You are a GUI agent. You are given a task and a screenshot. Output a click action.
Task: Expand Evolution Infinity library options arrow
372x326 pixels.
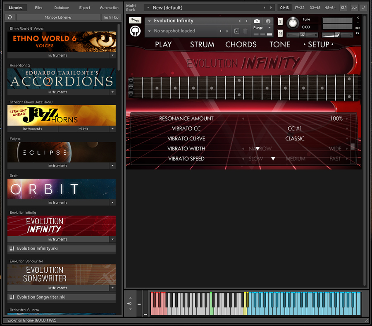[112, 239]
